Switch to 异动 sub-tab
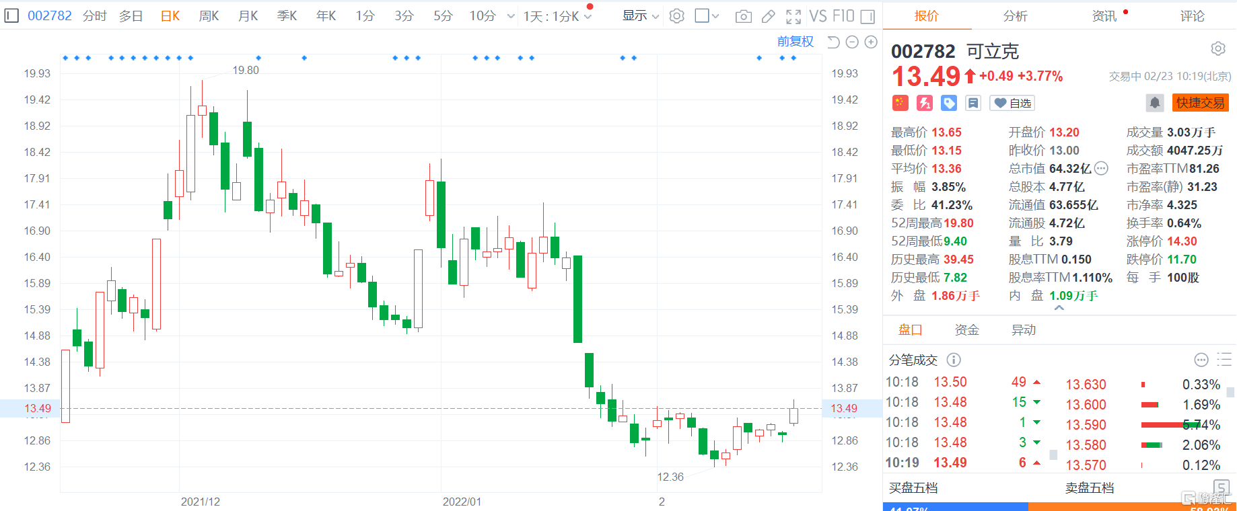 coord(1024,330)
